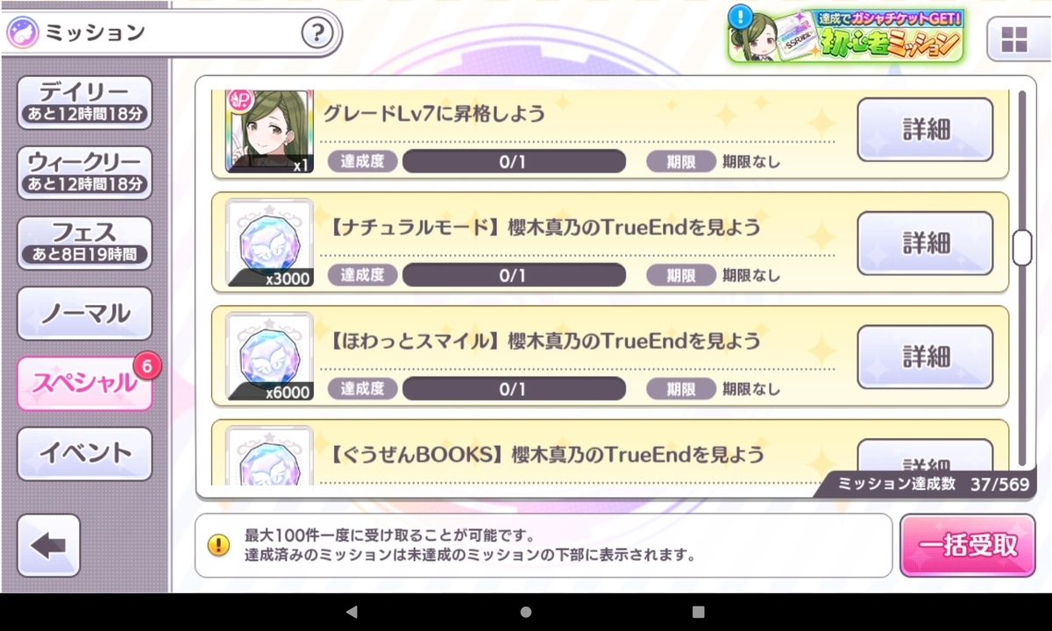Claim all rewards with 一括受取
Screen dimensions: 1052x631
pyautogui.click(x=967, y=545)
